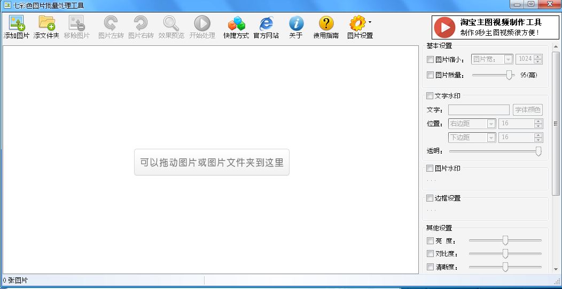Enable the 边框设置 checkbox

pyautogui.click(x=430, y=198)
